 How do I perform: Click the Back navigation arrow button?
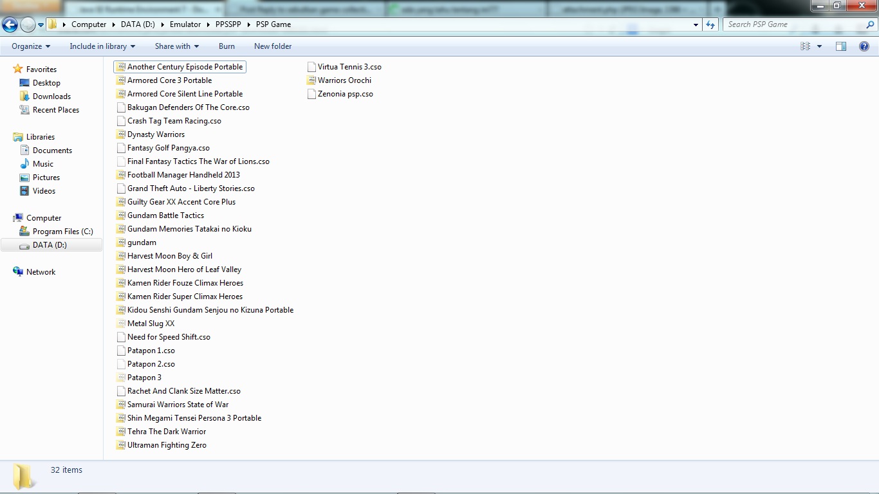[10, 24]
